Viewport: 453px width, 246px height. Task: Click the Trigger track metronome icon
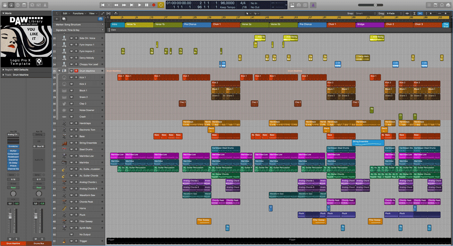[64, 241]
